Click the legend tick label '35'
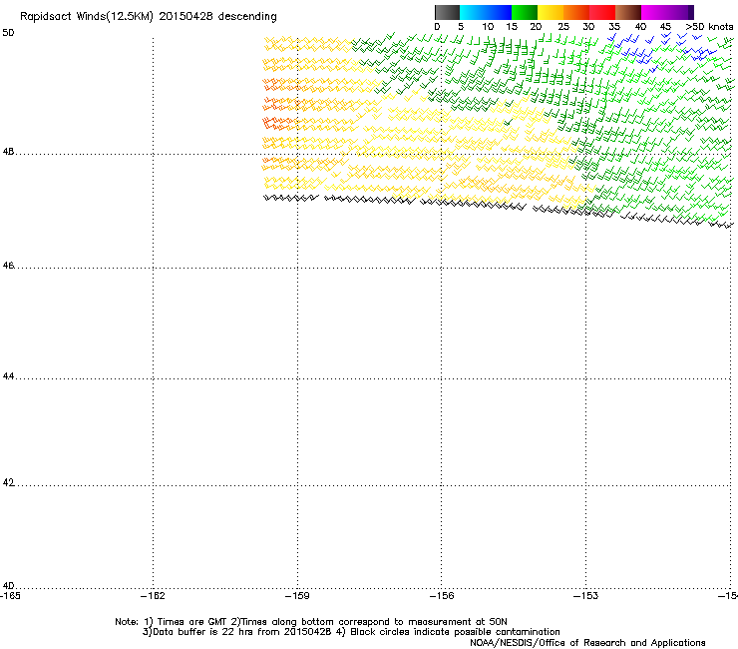 click(614, 27)
